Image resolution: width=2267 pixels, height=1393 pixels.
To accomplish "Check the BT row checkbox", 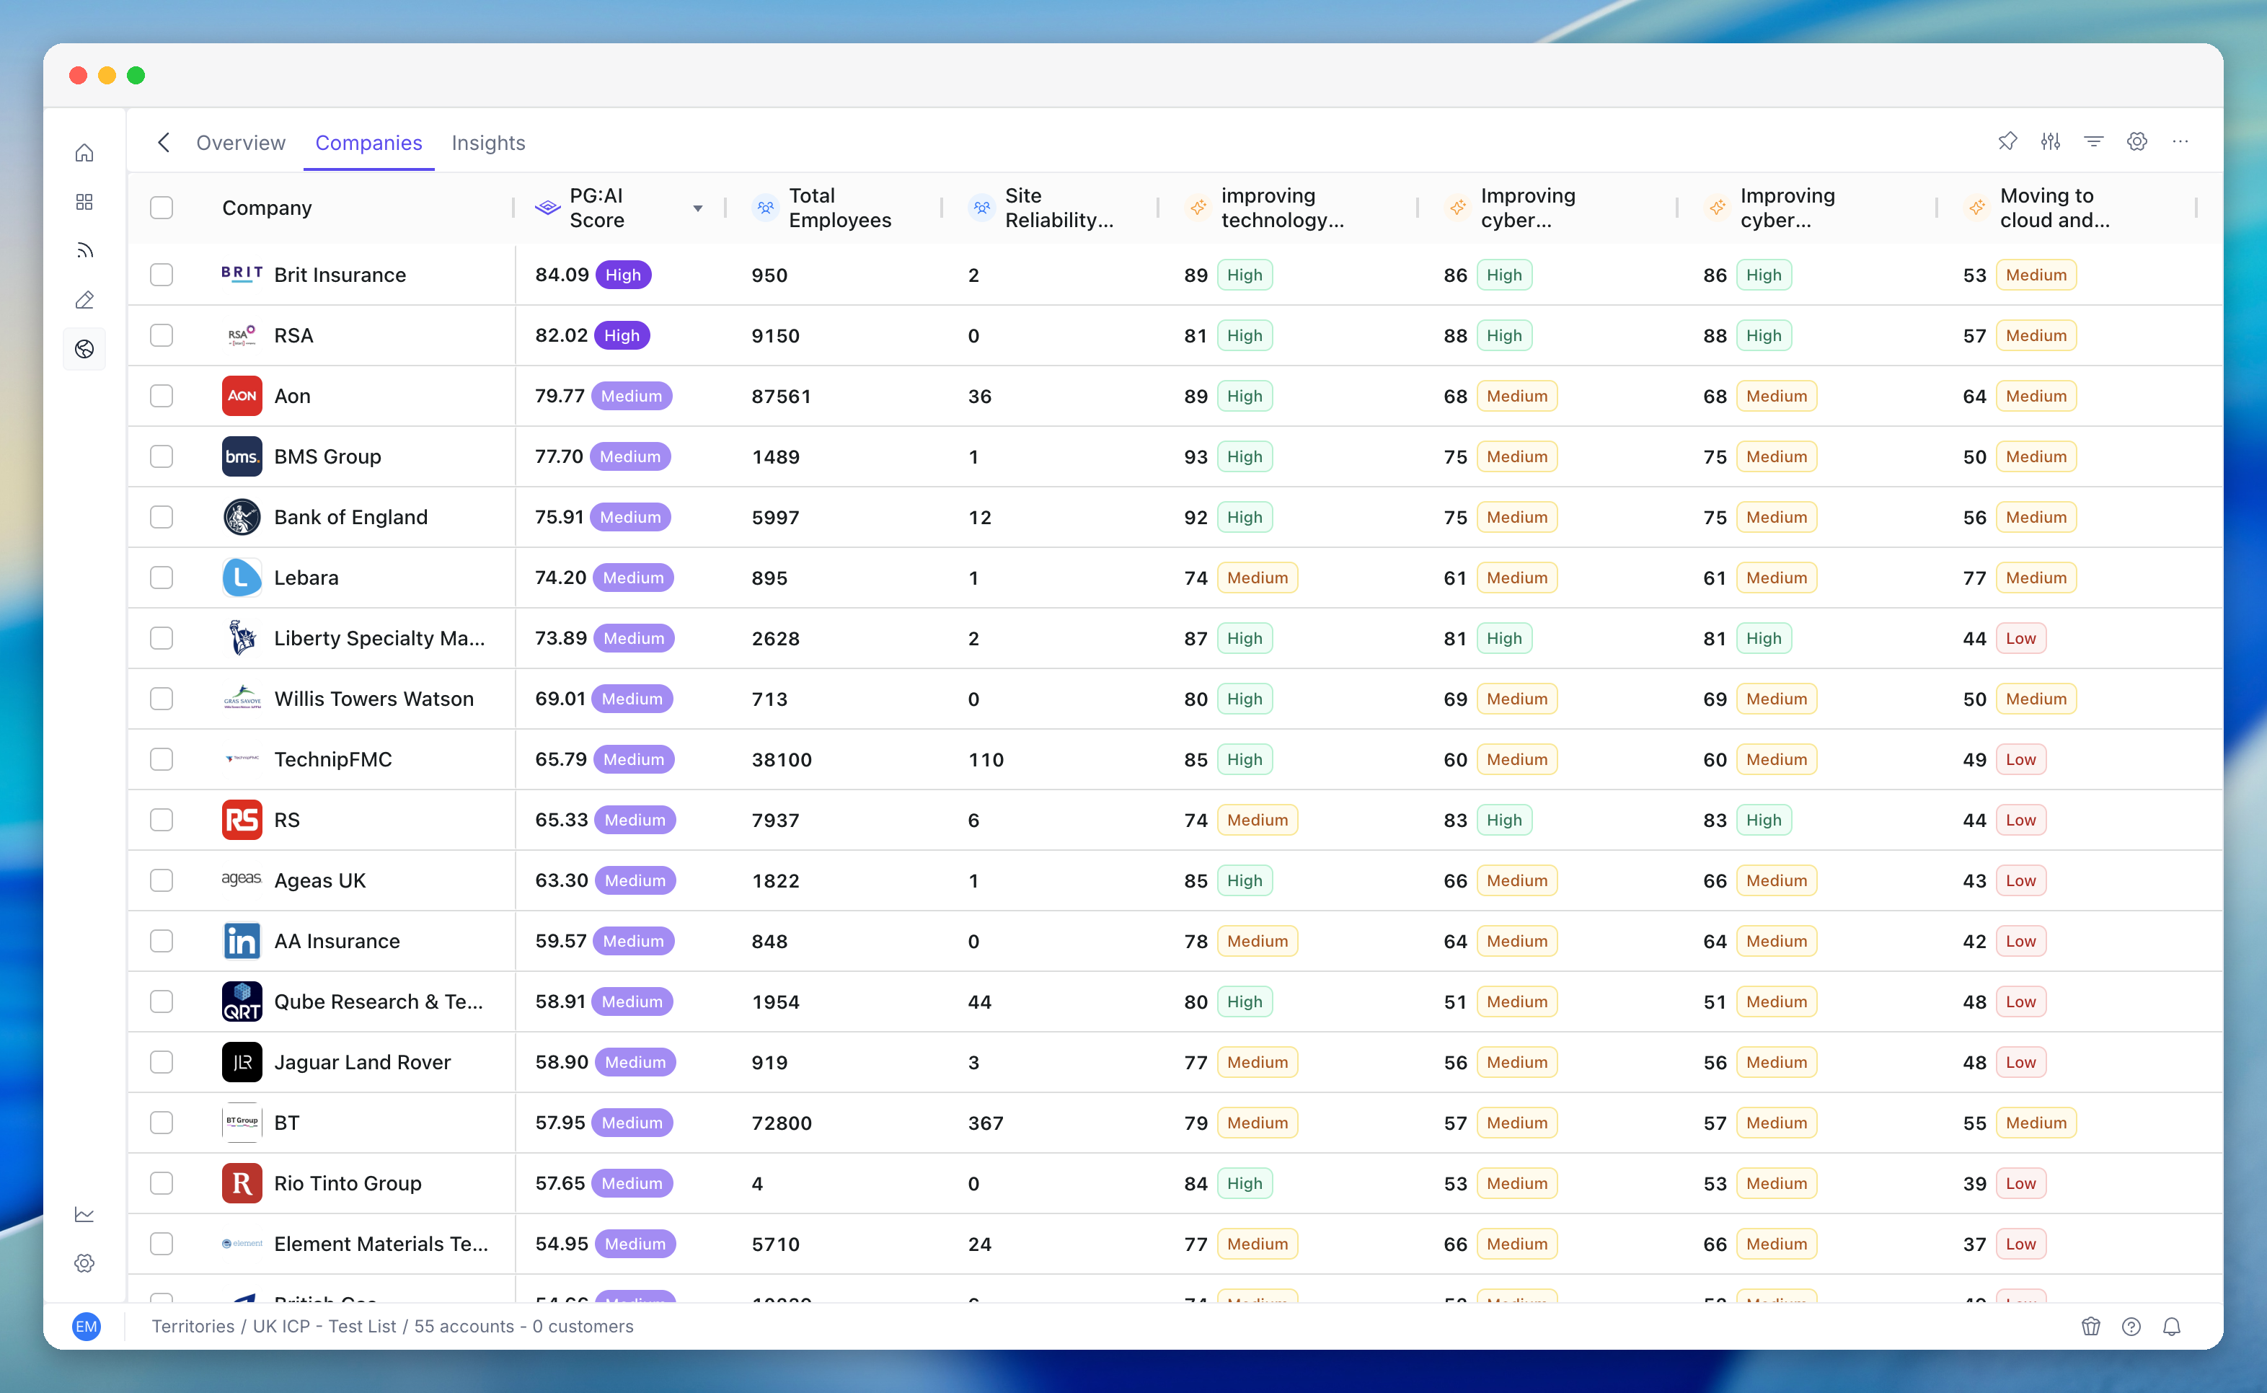I will [x=162, y=1123].
